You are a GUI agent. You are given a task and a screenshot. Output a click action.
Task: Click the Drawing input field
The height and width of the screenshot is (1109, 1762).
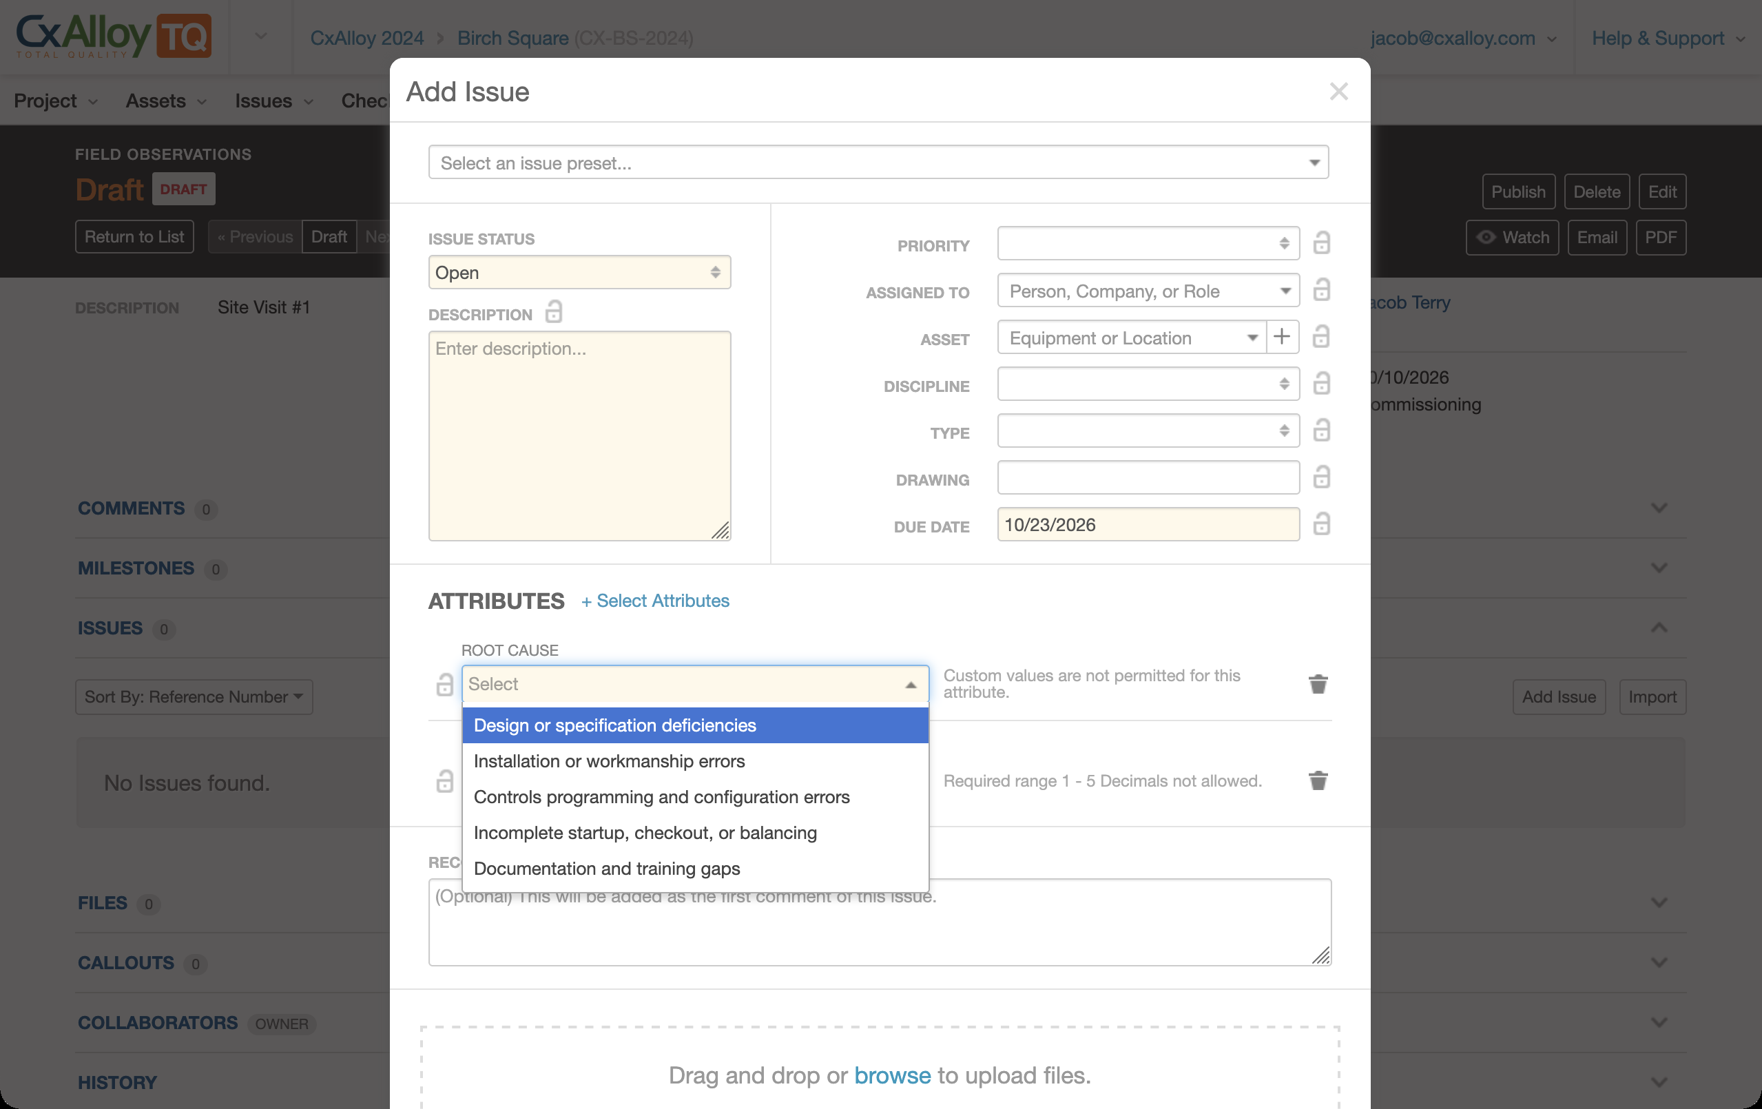click(x=1148, y=477)
